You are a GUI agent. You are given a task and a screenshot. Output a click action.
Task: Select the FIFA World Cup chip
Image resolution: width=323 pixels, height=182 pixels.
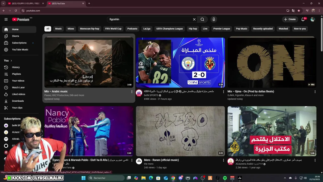[113, 29]
